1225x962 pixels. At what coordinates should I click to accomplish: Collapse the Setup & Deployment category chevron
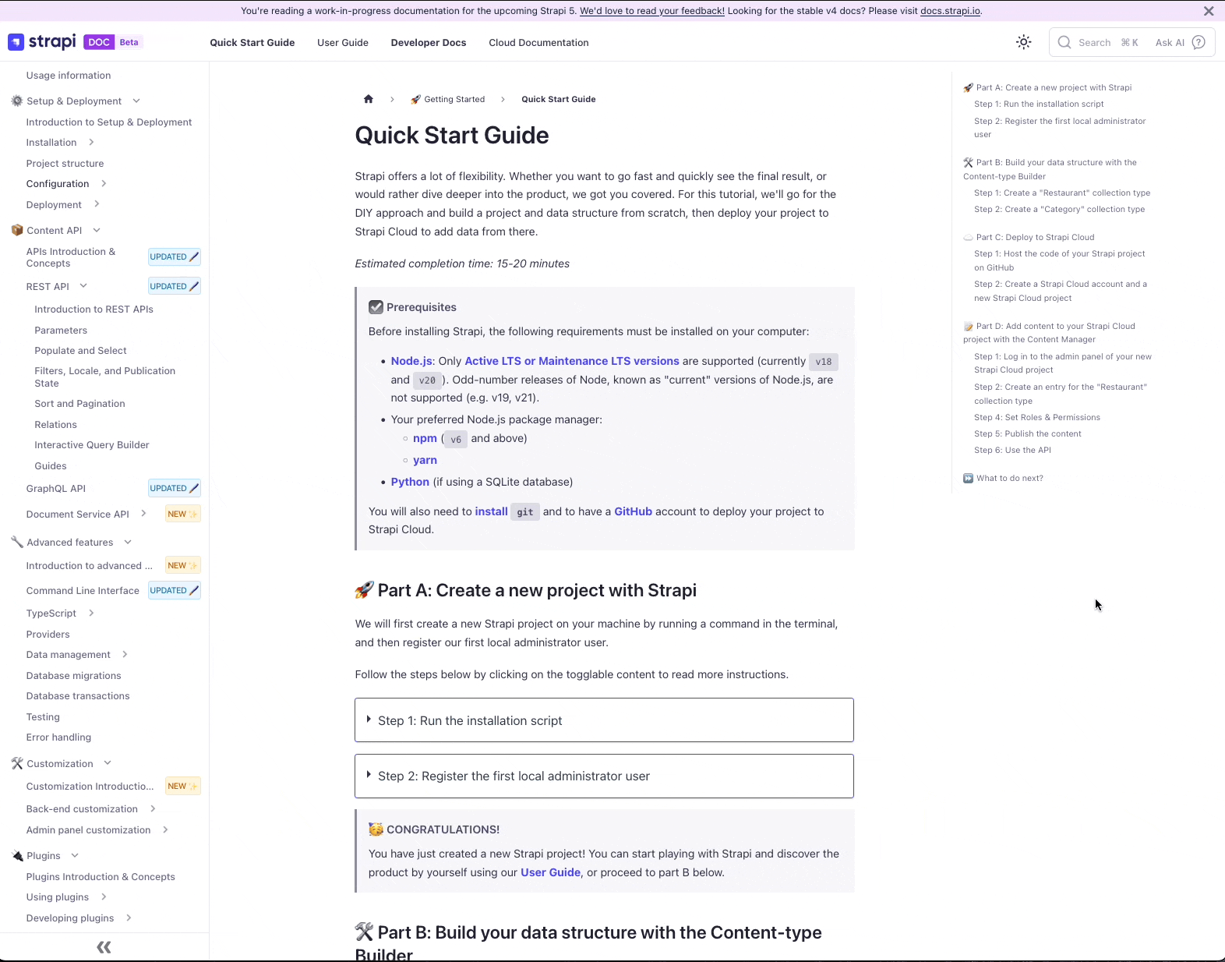click(136, 101)
